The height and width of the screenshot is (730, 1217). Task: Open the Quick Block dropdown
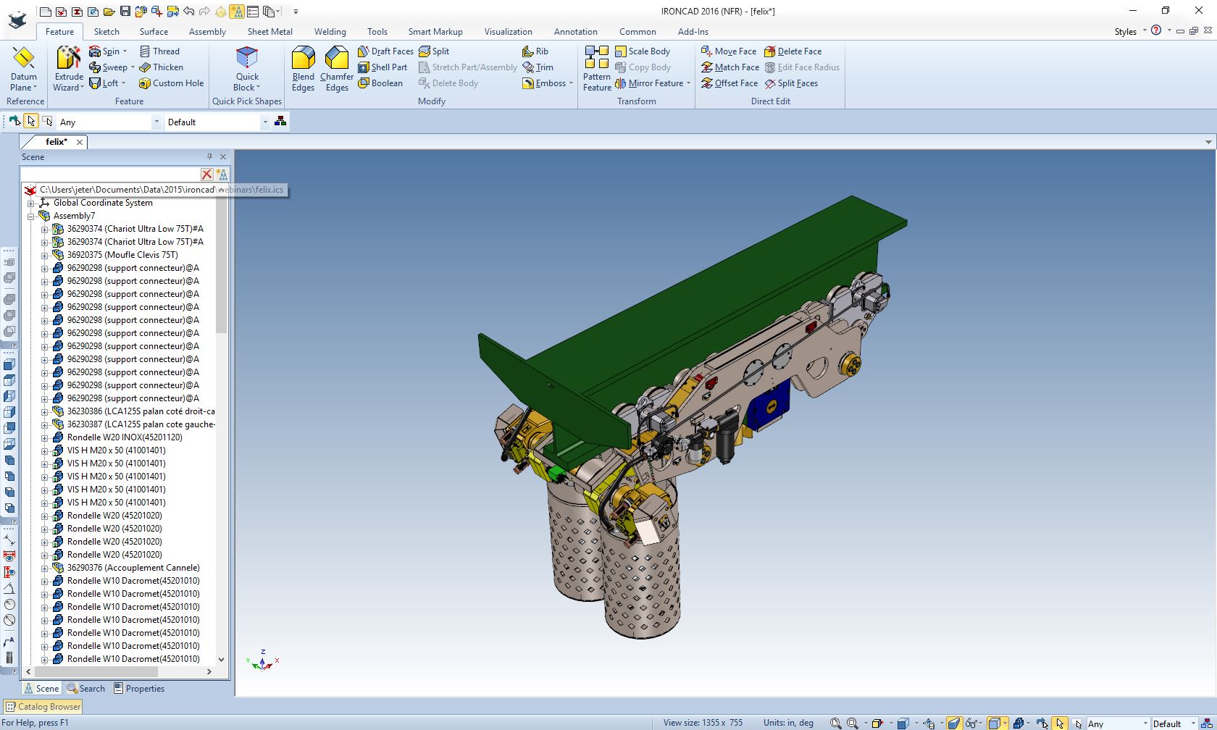coord(247,88)
